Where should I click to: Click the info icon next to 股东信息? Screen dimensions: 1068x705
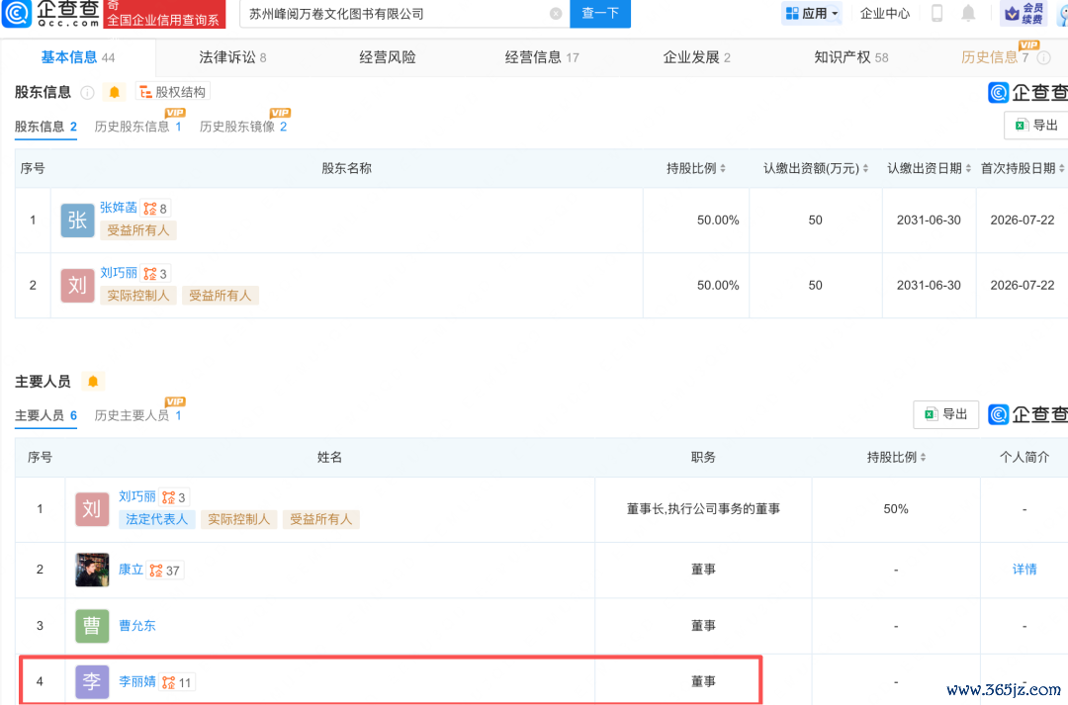[x=87, y=93]
